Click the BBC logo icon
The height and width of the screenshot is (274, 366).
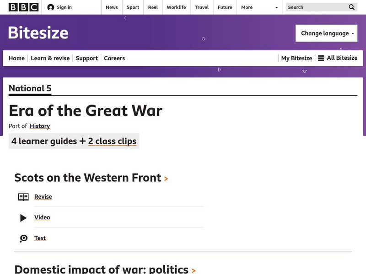tap(23, 7)
